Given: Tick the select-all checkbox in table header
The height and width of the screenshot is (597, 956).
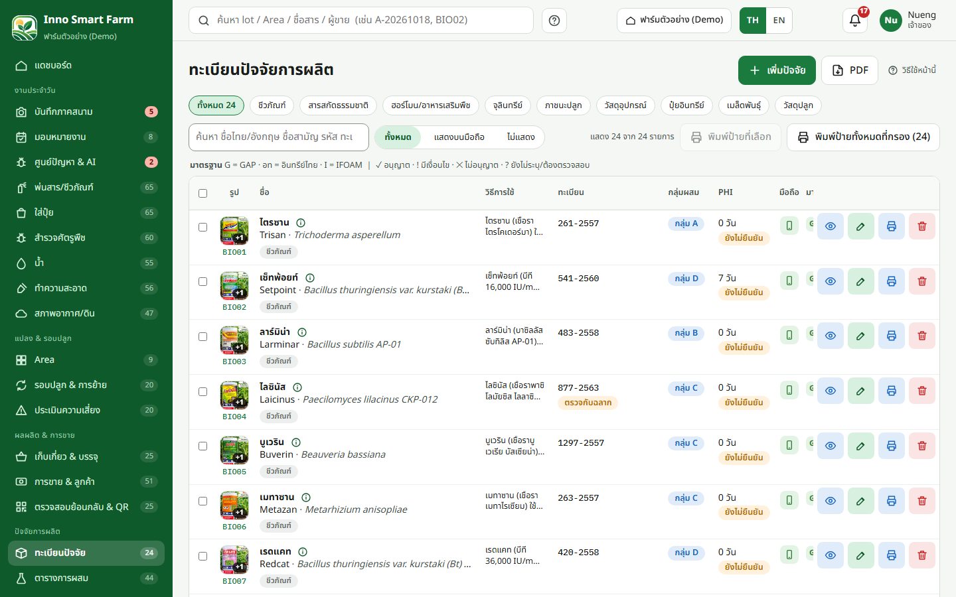Looking at the screenshot, I should point(203,193).
